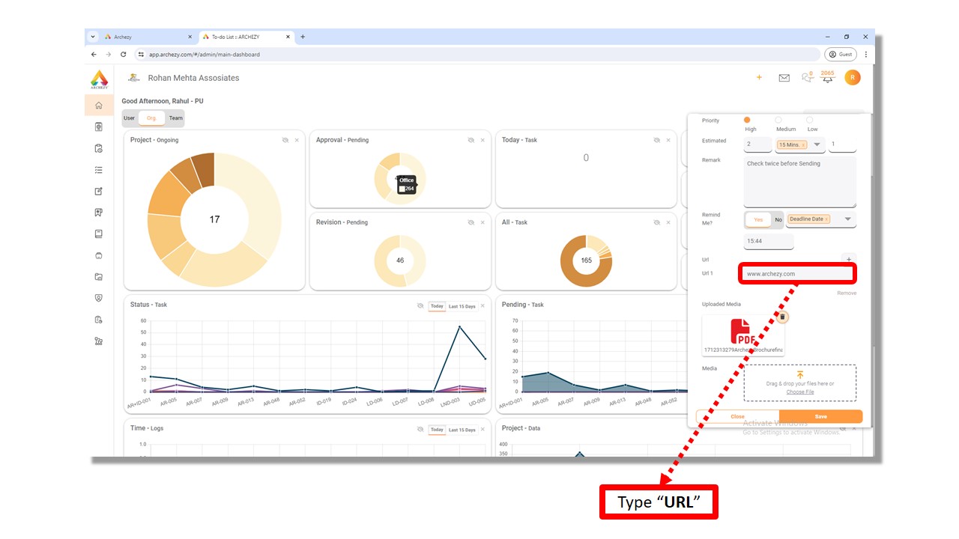Close the Project - Ongoing widget
959x539 pixels.
(x=297, y=140)
